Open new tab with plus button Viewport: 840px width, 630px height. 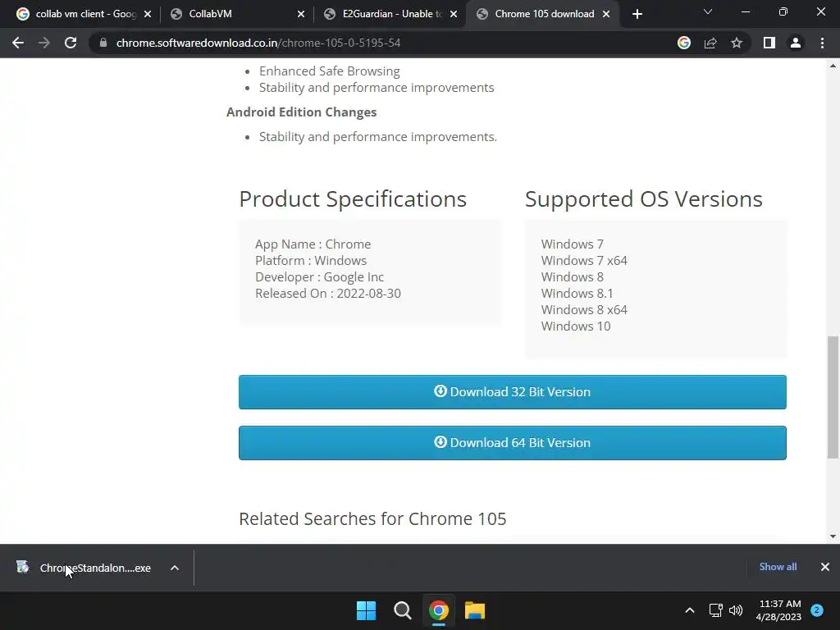tap(637, 14)
